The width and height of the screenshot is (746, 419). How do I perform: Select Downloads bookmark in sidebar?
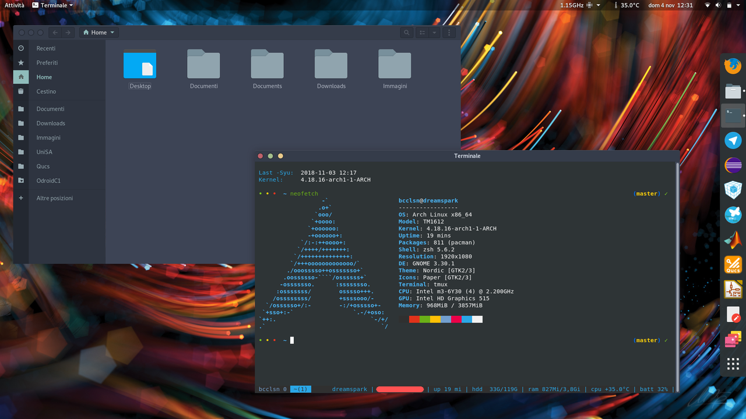[x=59, y=123]
